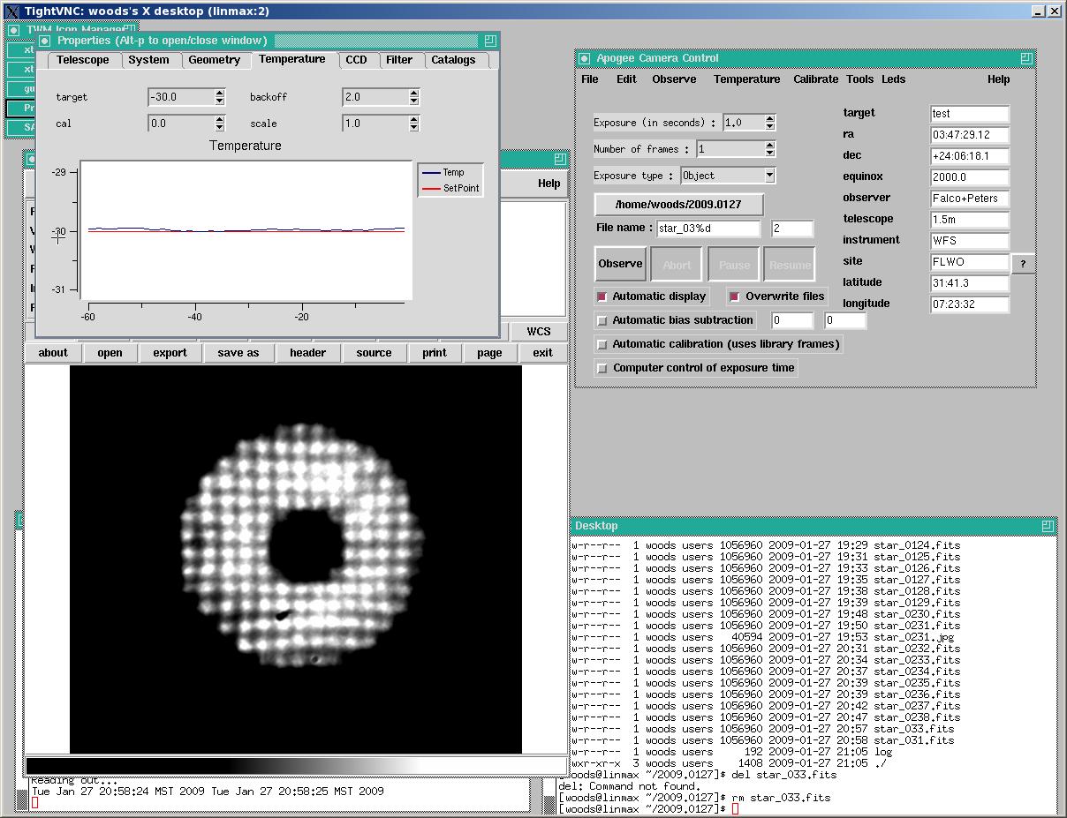Open Help menu in Apogee Camera Control

coord(999,79)
